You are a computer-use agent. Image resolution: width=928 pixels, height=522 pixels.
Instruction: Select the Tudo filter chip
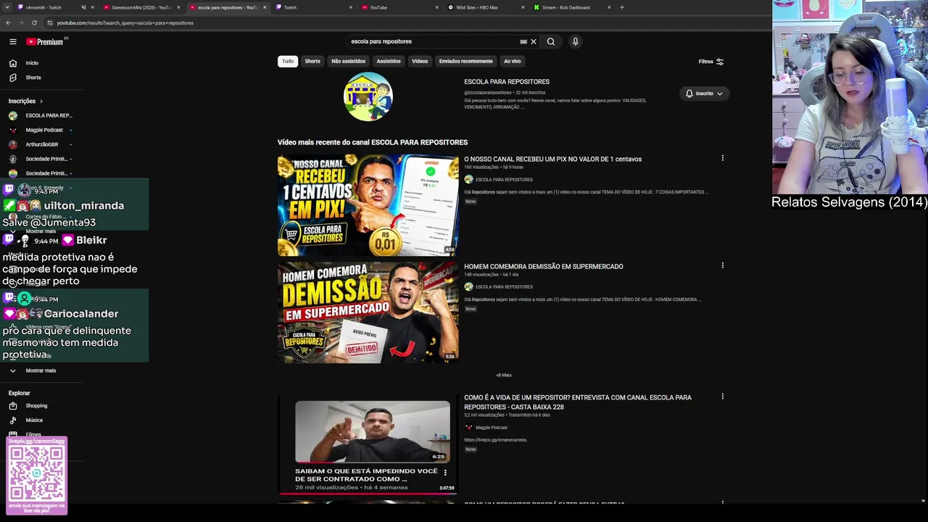[x=288, y=62]
